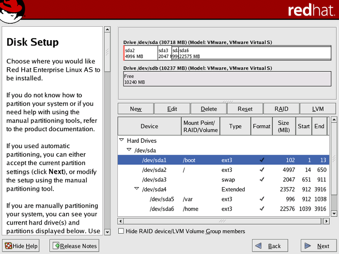Go Back to the previous step
This screenshot has height=254, width=339.
270,246
